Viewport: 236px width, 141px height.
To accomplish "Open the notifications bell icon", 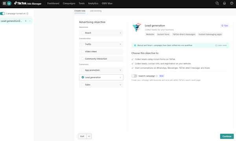I will tap(224, 3).
